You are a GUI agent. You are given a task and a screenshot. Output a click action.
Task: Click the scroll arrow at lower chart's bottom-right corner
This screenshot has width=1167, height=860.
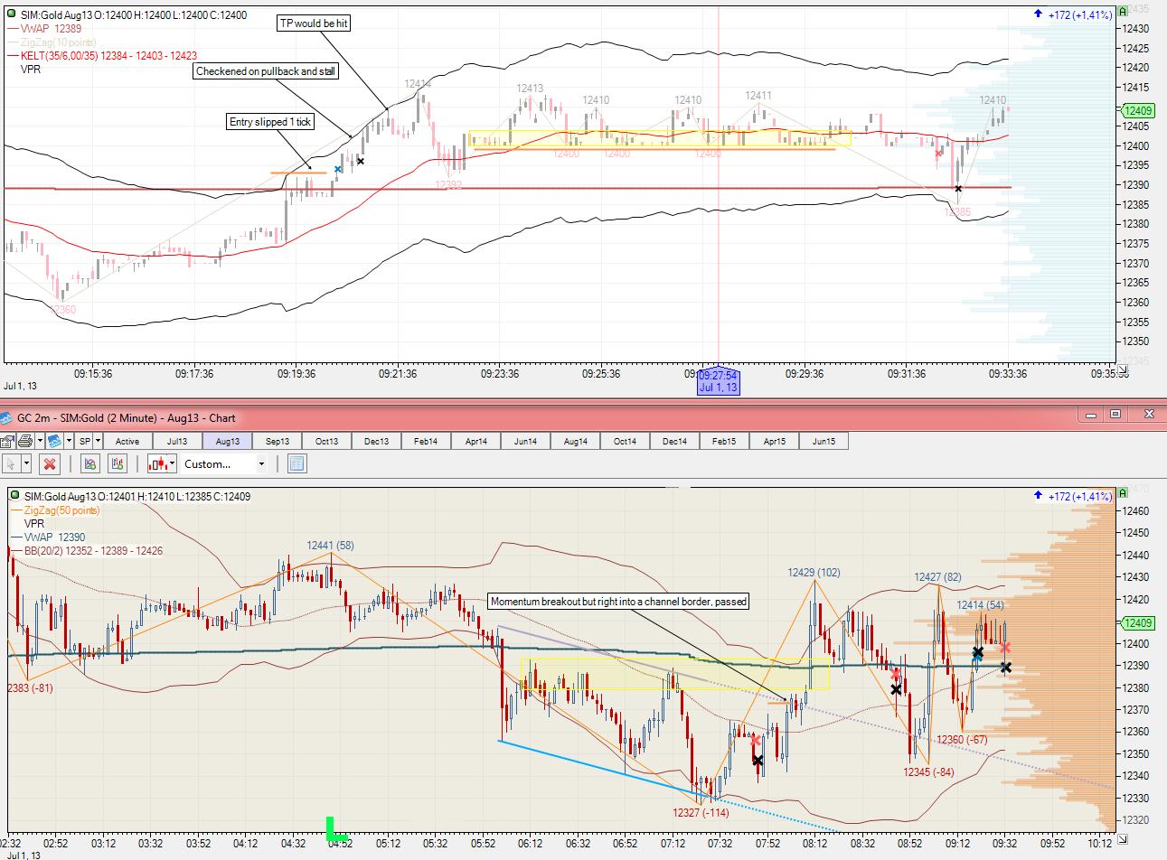point(1123,838)
